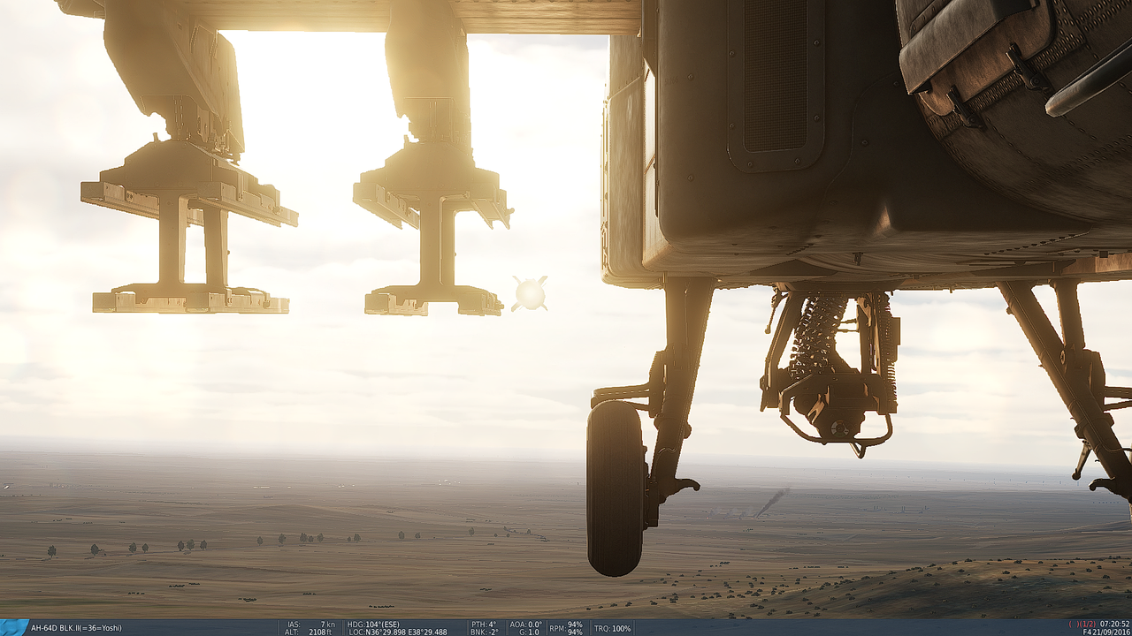
Task: Click the mission clock showing 07:20:52
Action: tap(1114, 624)
